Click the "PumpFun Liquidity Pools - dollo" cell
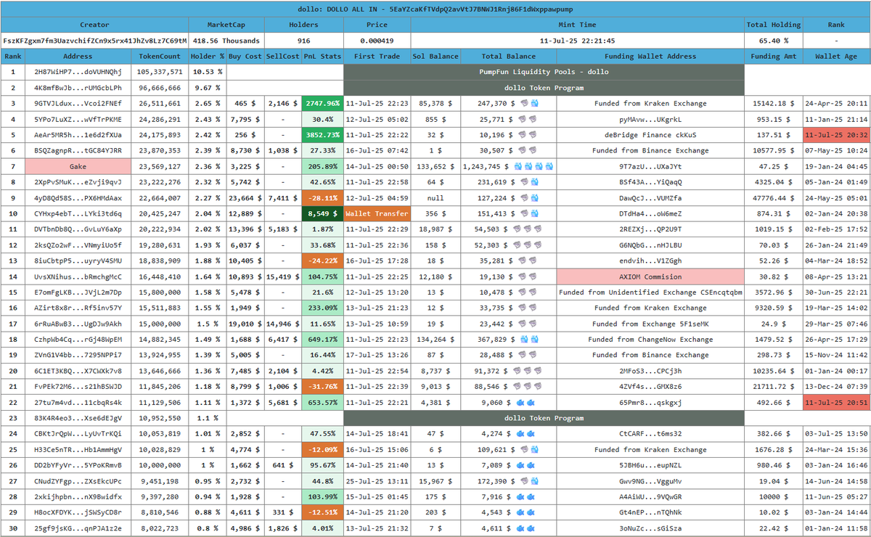871x537 pixels. point(544,72)
